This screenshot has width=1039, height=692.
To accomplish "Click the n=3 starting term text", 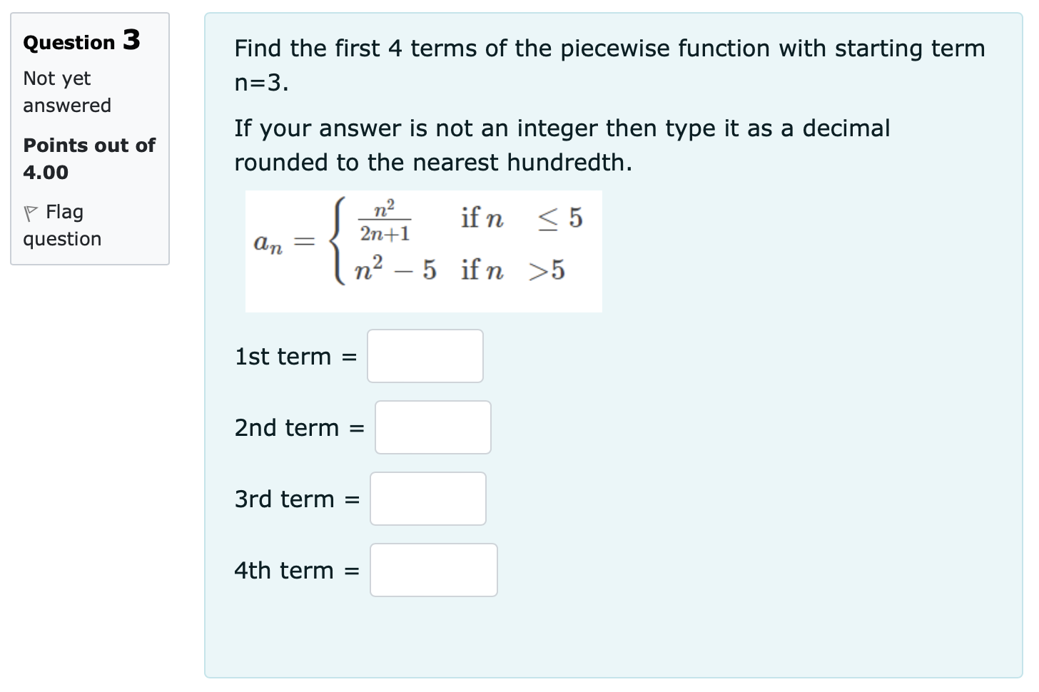I will point(259,85).
